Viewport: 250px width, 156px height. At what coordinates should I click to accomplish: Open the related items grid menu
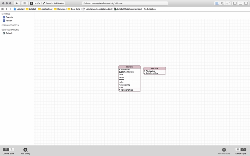coord(2,9)
